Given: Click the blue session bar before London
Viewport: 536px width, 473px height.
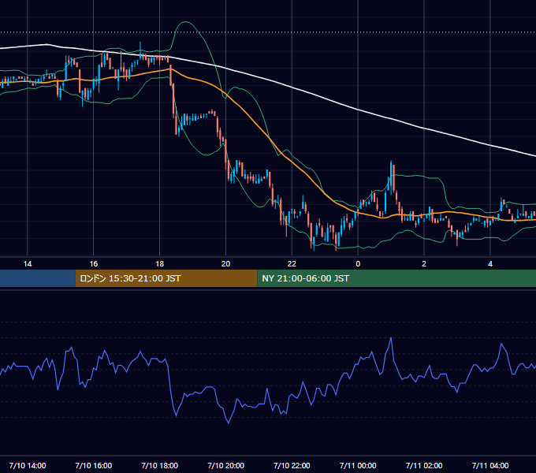Looking at the screenshot, I should point(38,278).
